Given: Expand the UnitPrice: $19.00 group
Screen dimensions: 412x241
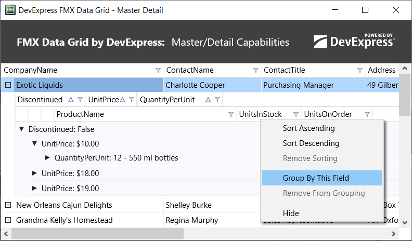Looking at the screenshot, I should (34, 188).
